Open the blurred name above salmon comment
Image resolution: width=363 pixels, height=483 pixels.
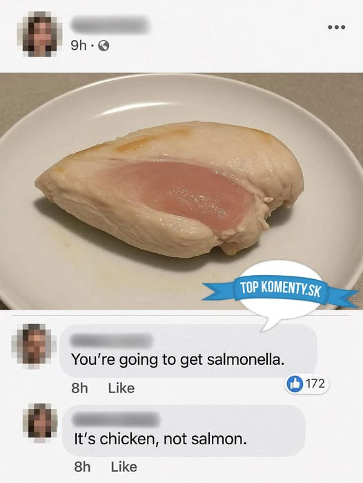(116, 419)
